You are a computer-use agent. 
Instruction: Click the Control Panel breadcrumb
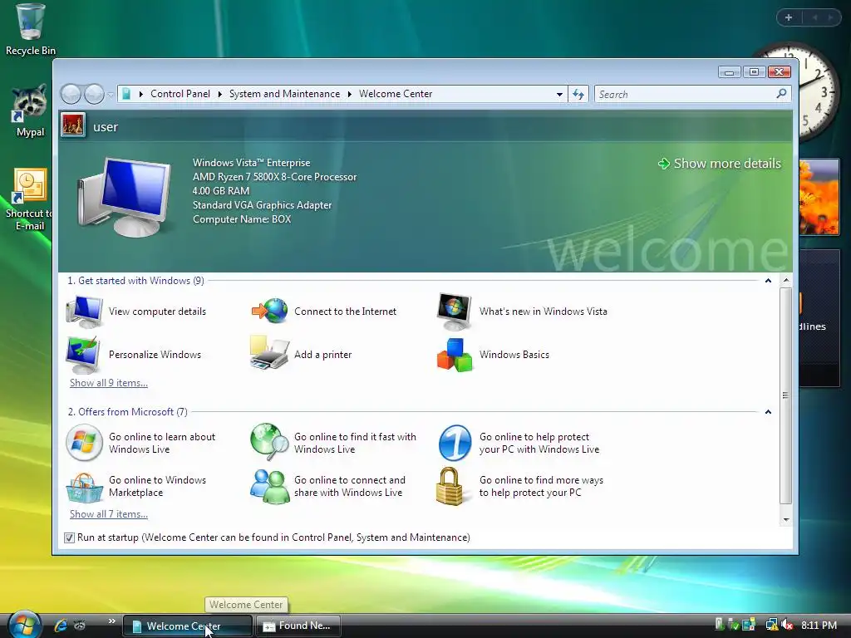(x=180, y=94)
